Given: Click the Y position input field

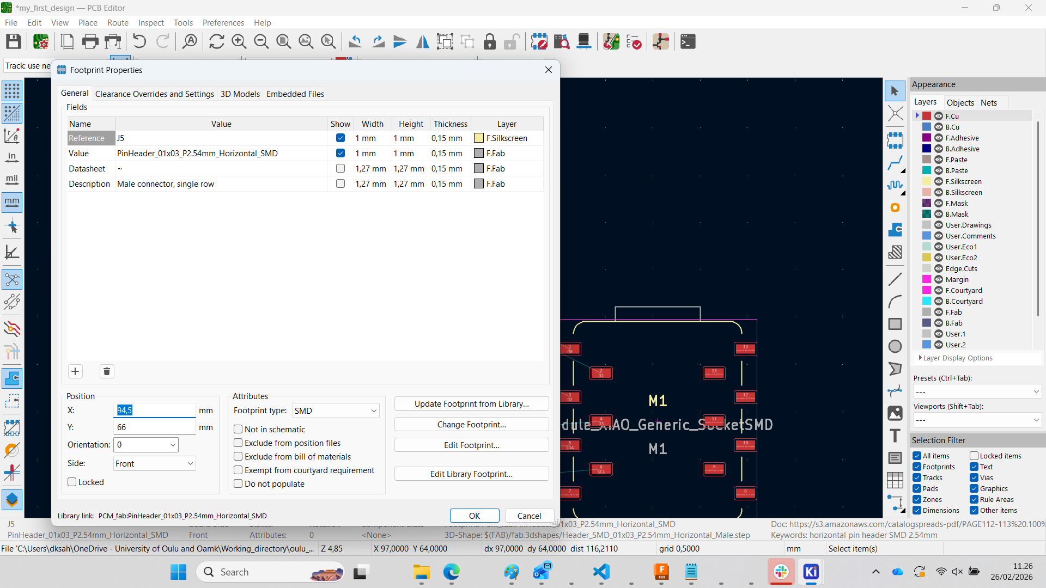Looking at the screenshot, I should pyautogui.click(x=154, y=427).
